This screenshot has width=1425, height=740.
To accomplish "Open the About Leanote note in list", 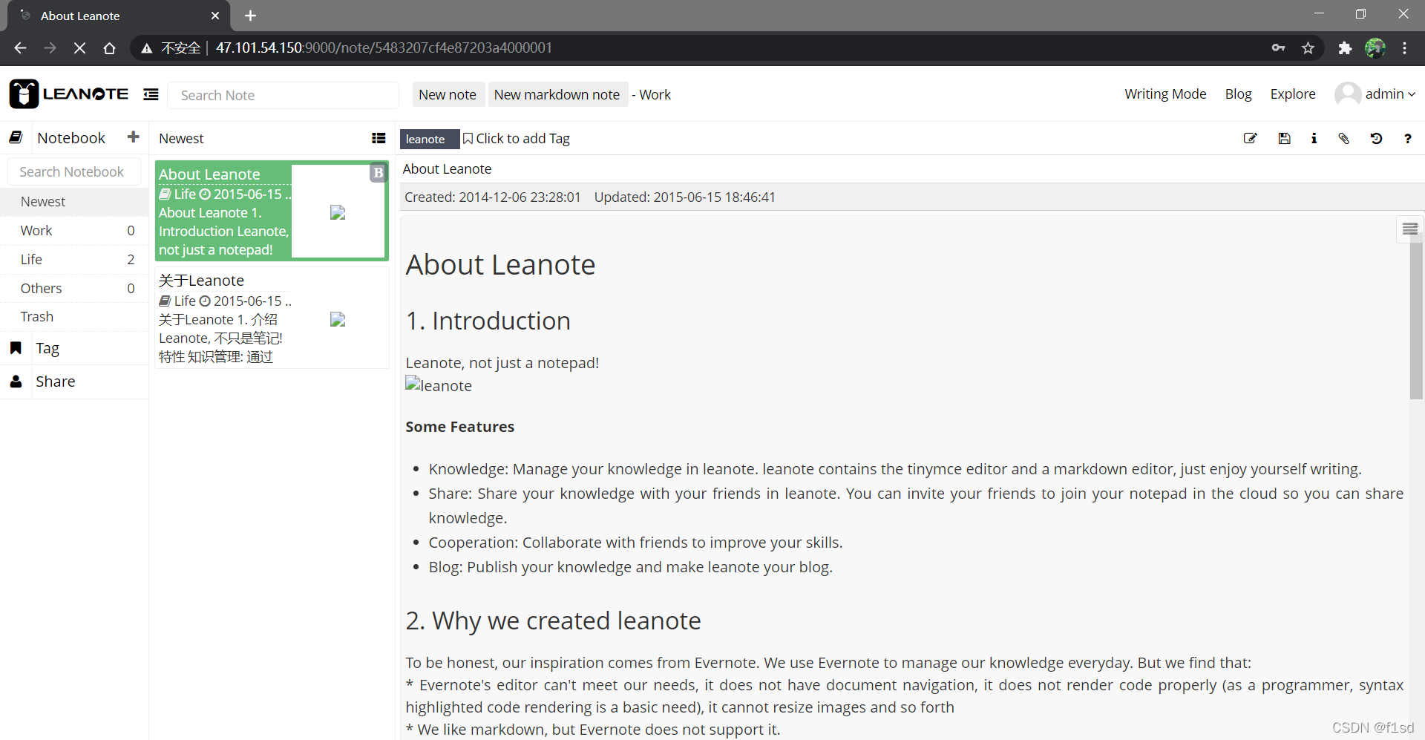I will pyautogui.click(x=272, y=212).
